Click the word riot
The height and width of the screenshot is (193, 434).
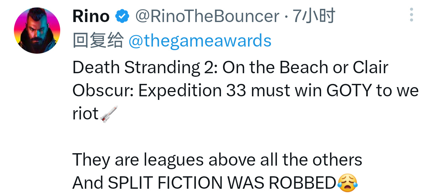(86, 114)
